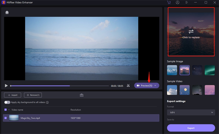
Task: Expand the Preview button dropdown arrow
Action: point(155,85)
